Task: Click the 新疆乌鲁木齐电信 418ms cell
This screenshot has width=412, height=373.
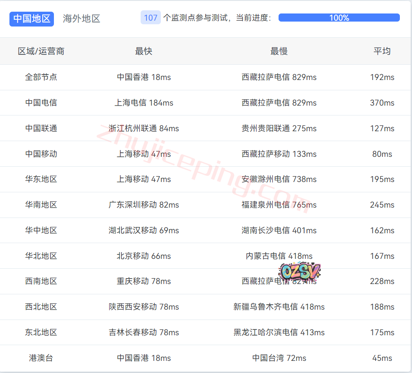Action: pos(279,307)
